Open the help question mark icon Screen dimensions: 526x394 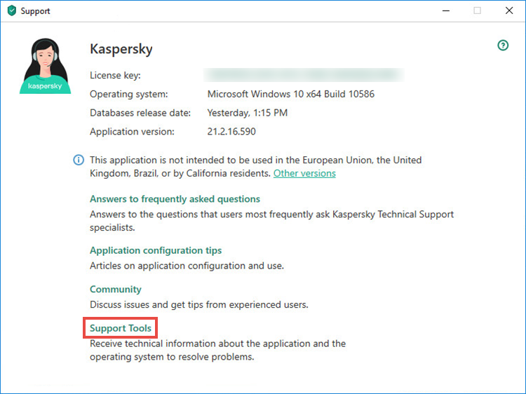[503, 46]
